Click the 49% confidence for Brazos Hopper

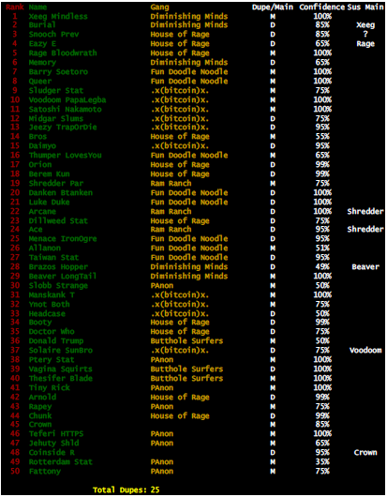(322, 267)
